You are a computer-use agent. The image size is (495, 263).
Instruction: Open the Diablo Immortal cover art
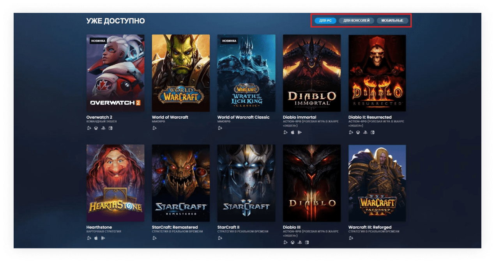click(x=312, y=73)
